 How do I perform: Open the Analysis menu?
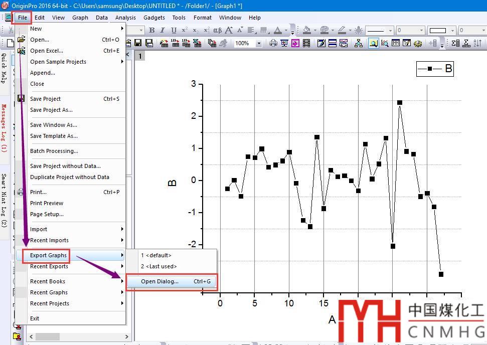(125, 18)
